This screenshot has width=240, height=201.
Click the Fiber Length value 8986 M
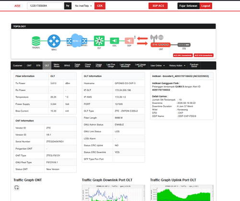(x=119, y=118)
